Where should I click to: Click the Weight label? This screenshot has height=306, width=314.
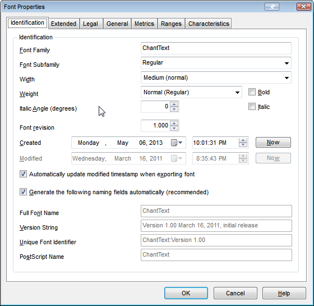click(29, 94)
